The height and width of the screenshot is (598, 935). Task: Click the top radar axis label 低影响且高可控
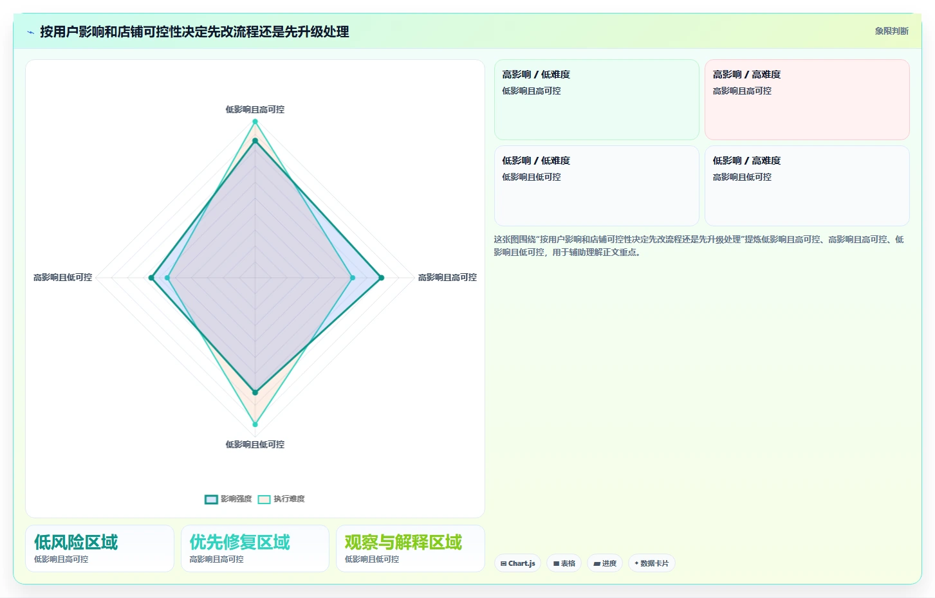coord(255,110)
